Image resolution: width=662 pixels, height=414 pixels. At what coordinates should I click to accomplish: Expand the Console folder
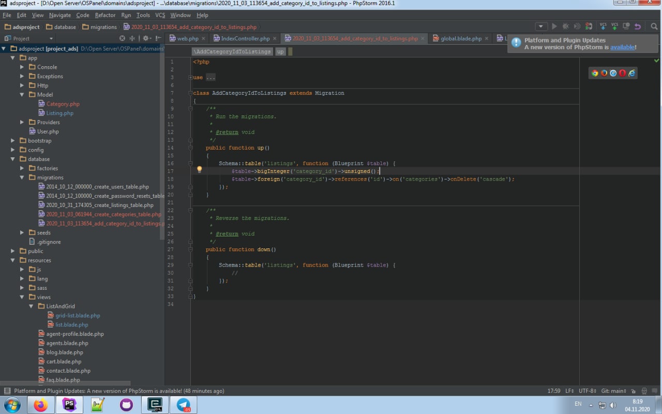click(22, 67)
